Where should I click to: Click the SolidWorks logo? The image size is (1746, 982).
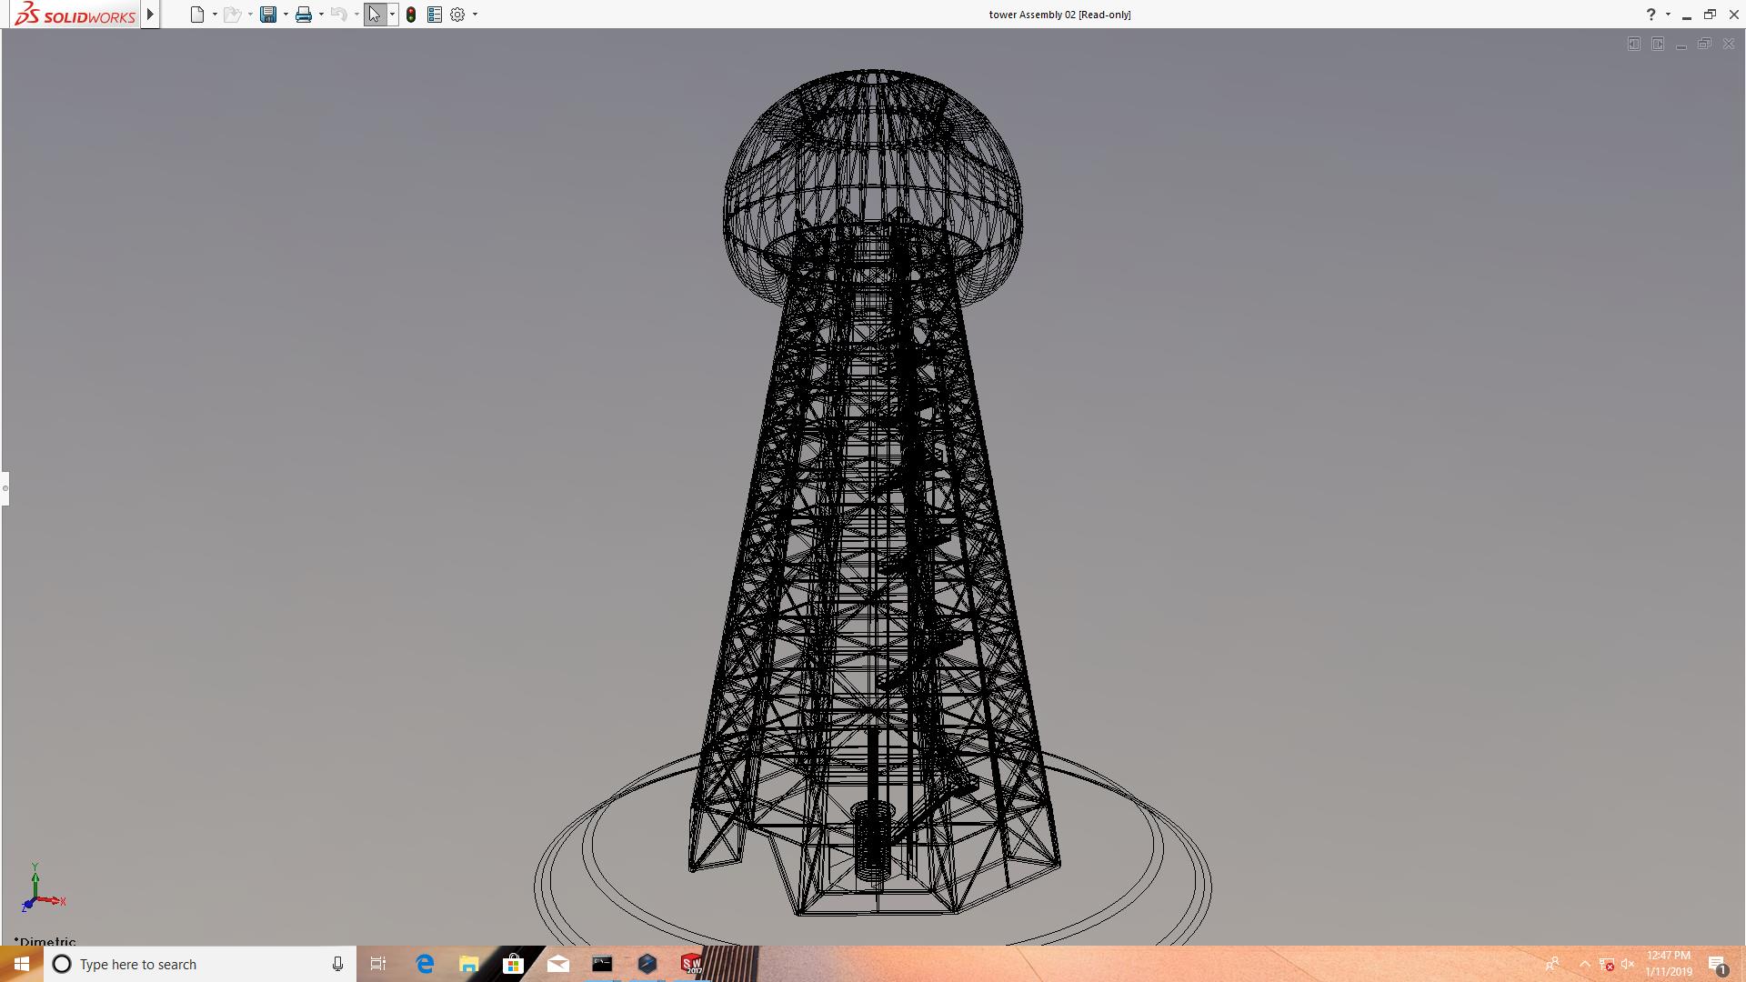click(x=75, y=15)
